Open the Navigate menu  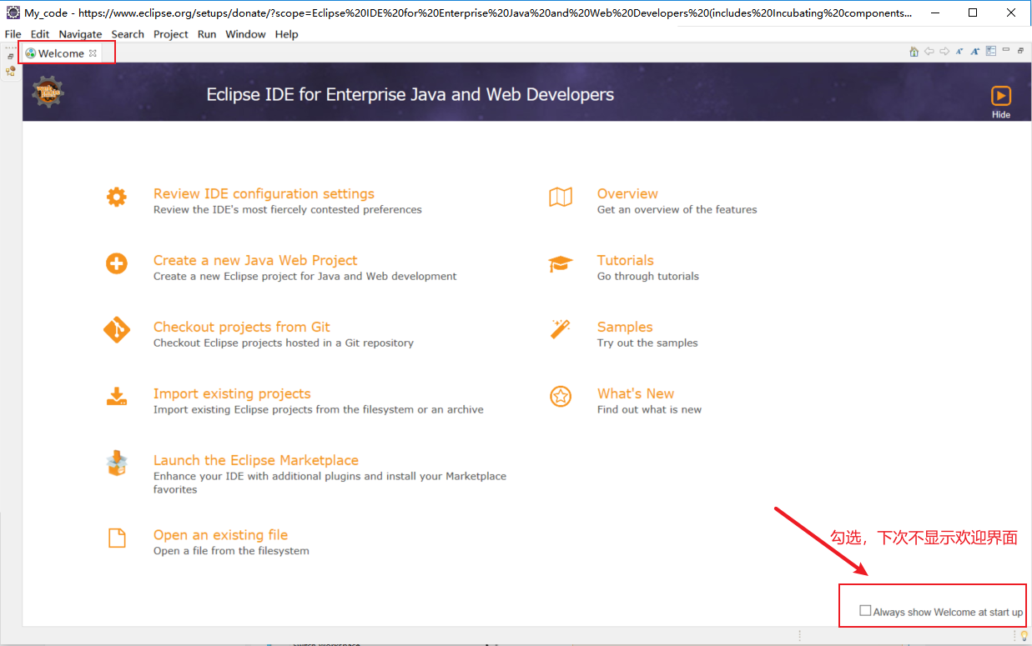tap(80, 34)
